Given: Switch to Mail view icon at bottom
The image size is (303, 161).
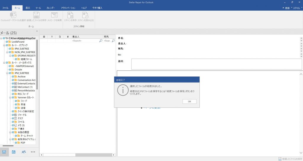Looking at the screenshot, I should point(4,152).
